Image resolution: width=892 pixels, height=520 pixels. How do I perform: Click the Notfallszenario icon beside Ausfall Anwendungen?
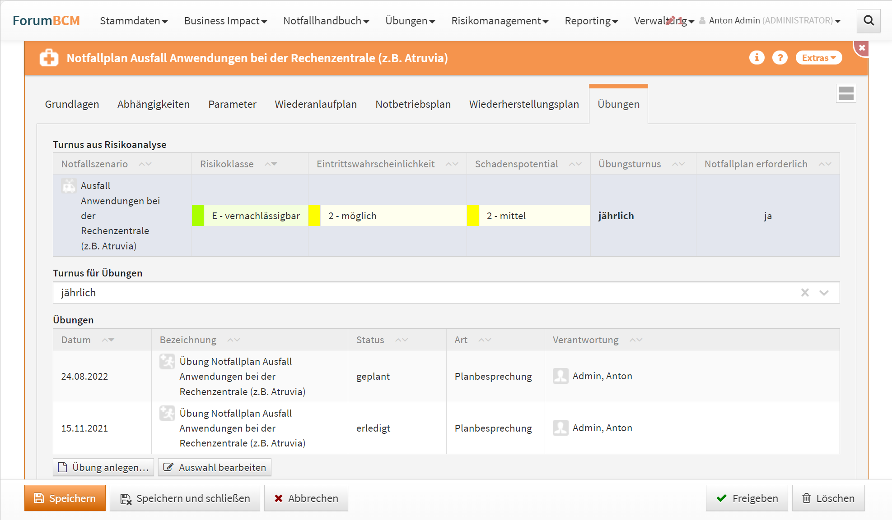point(69,186)
